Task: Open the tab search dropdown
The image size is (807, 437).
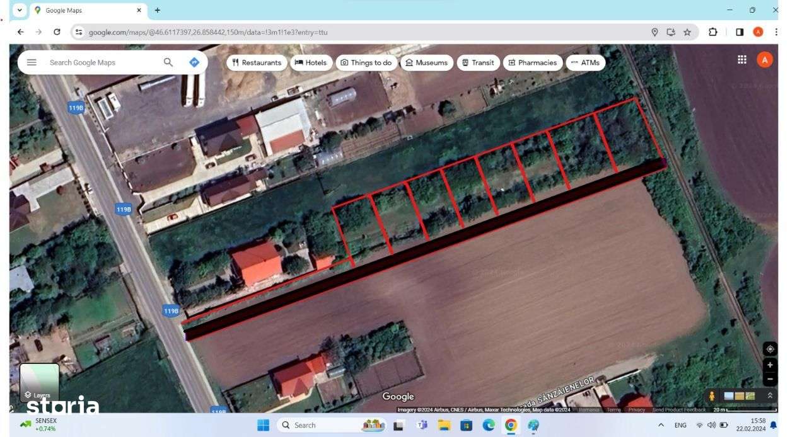Action: pos(19,10)
